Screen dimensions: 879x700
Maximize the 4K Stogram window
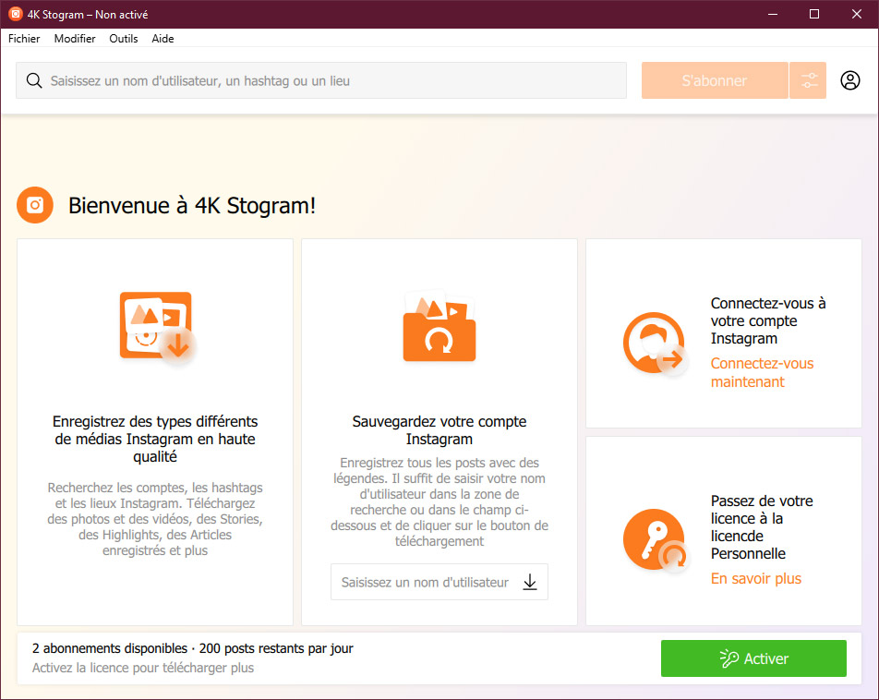[x=814, y=14]
